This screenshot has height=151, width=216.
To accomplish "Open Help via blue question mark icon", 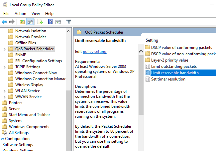I will pos(50,22).
